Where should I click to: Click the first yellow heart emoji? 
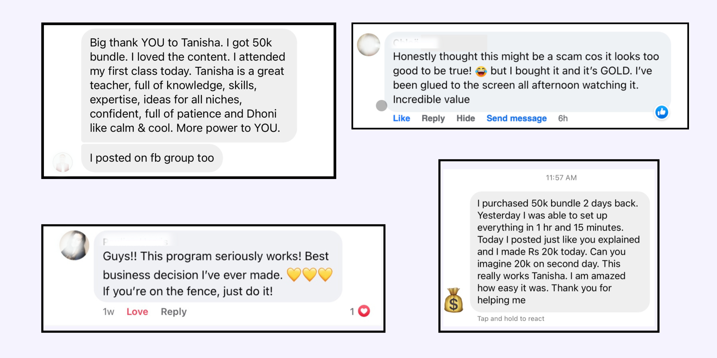(294, 274)
